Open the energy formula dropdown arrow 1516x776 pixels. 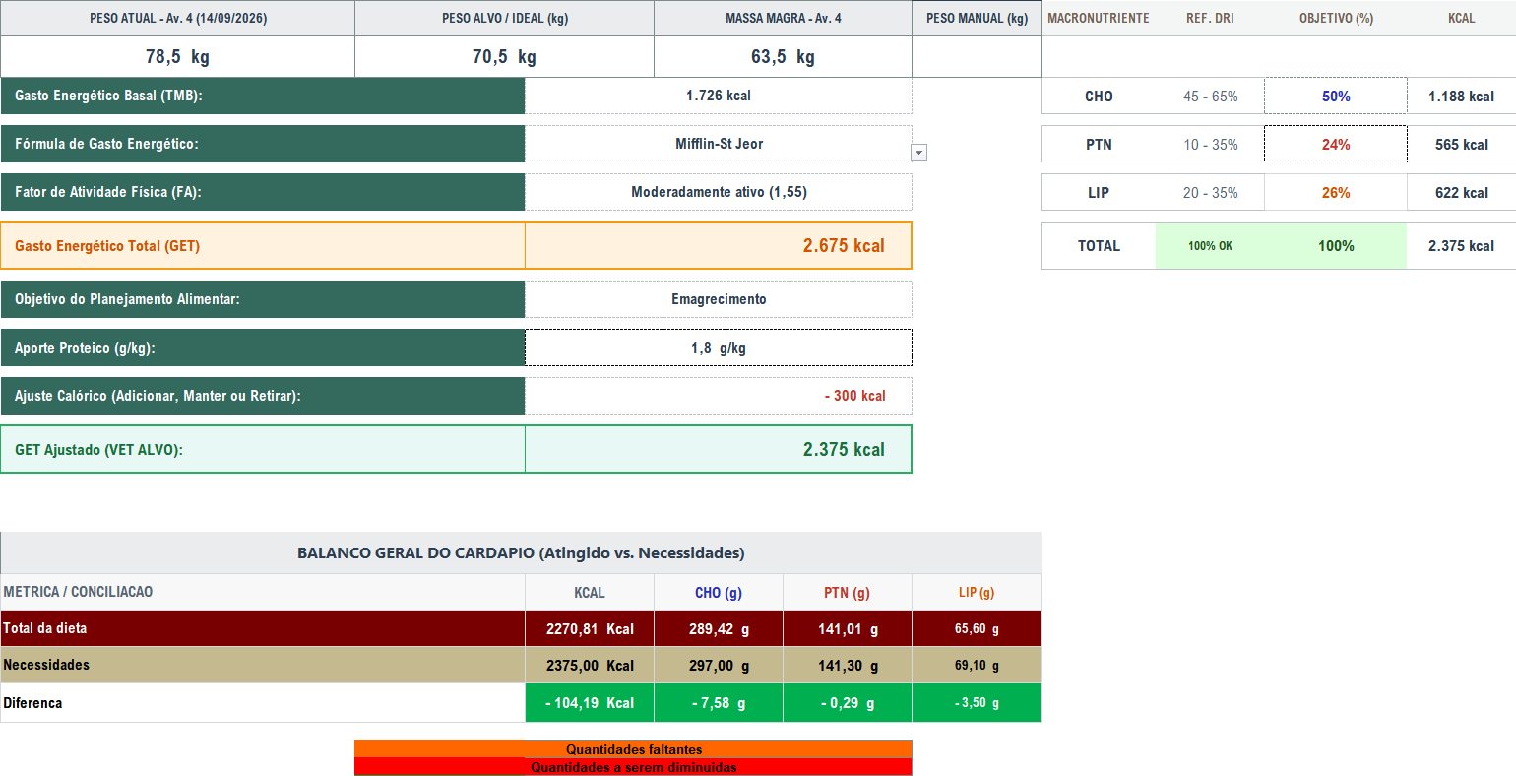(x=919, y=153)
